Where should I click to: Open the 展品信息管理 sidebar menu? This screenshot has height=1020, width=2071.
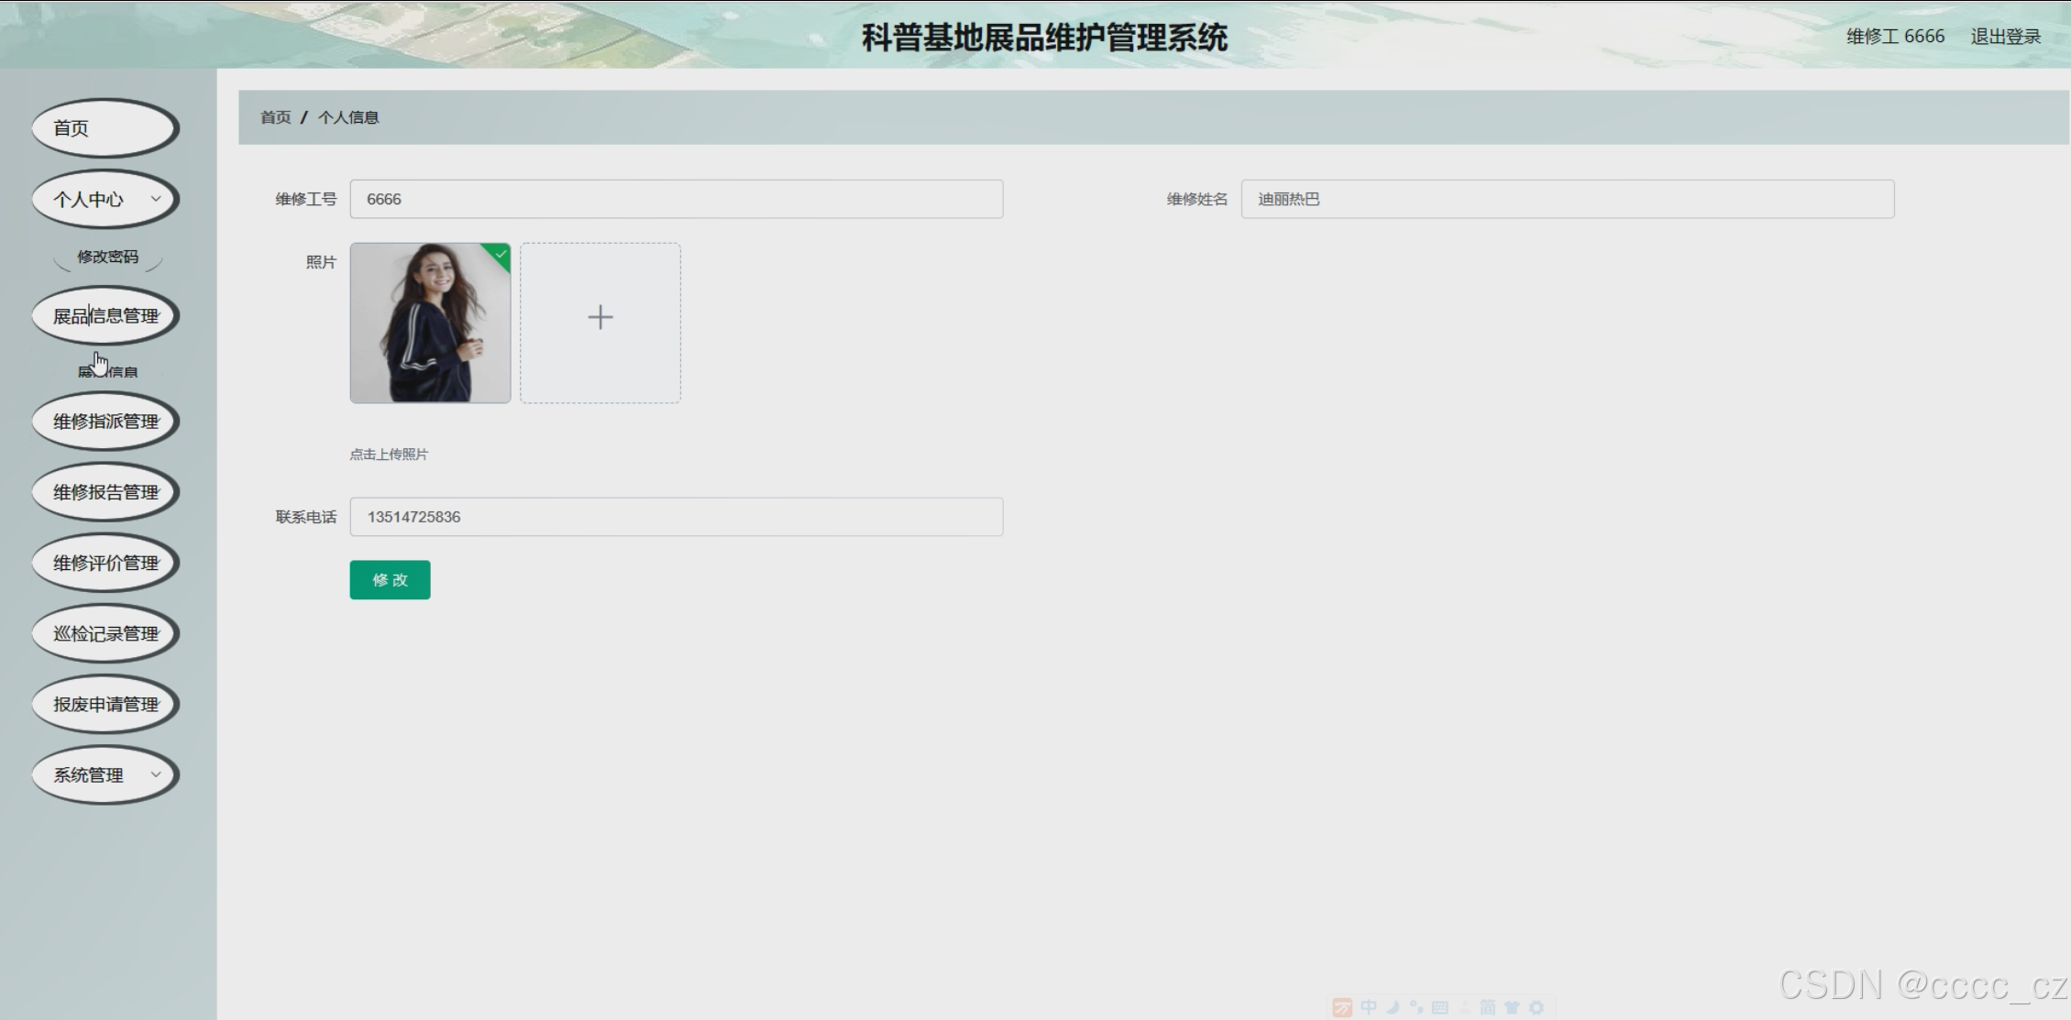click(105, 316)
